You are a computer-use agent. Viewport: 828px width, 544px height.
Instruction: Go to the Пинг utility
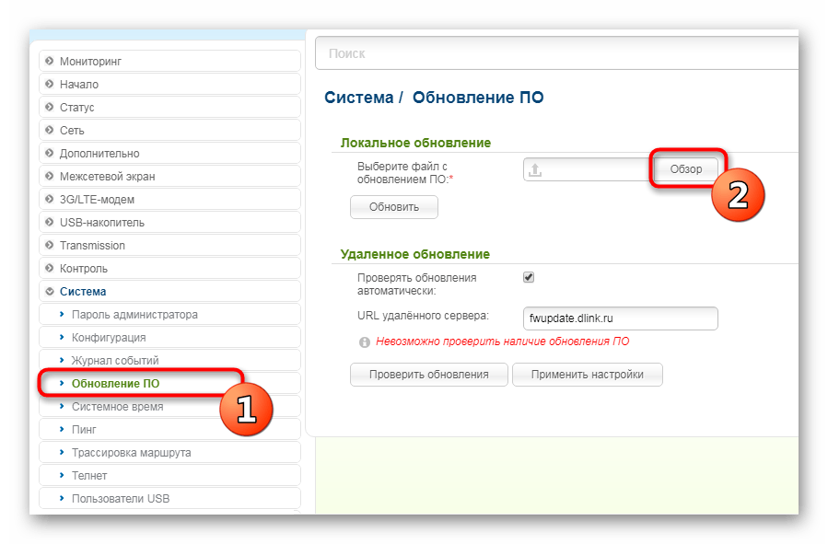[84, 430]
